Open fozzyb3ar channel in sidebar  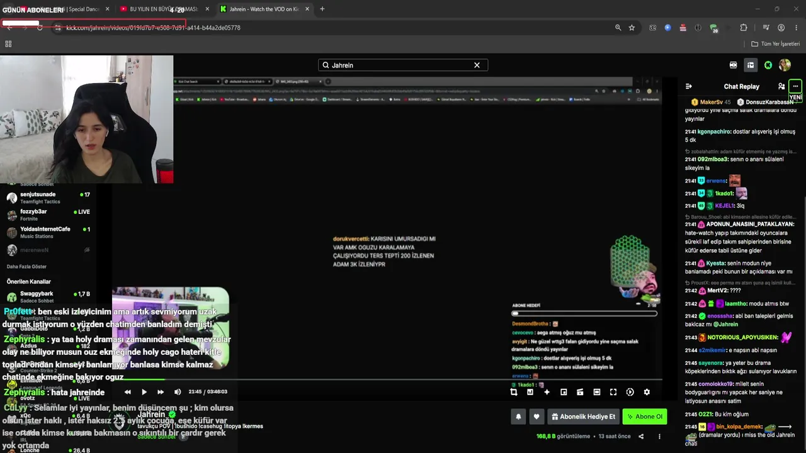coord(47,215)
